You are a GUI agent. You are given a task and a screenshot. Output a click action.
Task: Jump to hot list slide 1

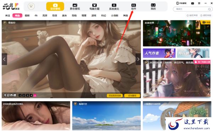pos(20,95)
